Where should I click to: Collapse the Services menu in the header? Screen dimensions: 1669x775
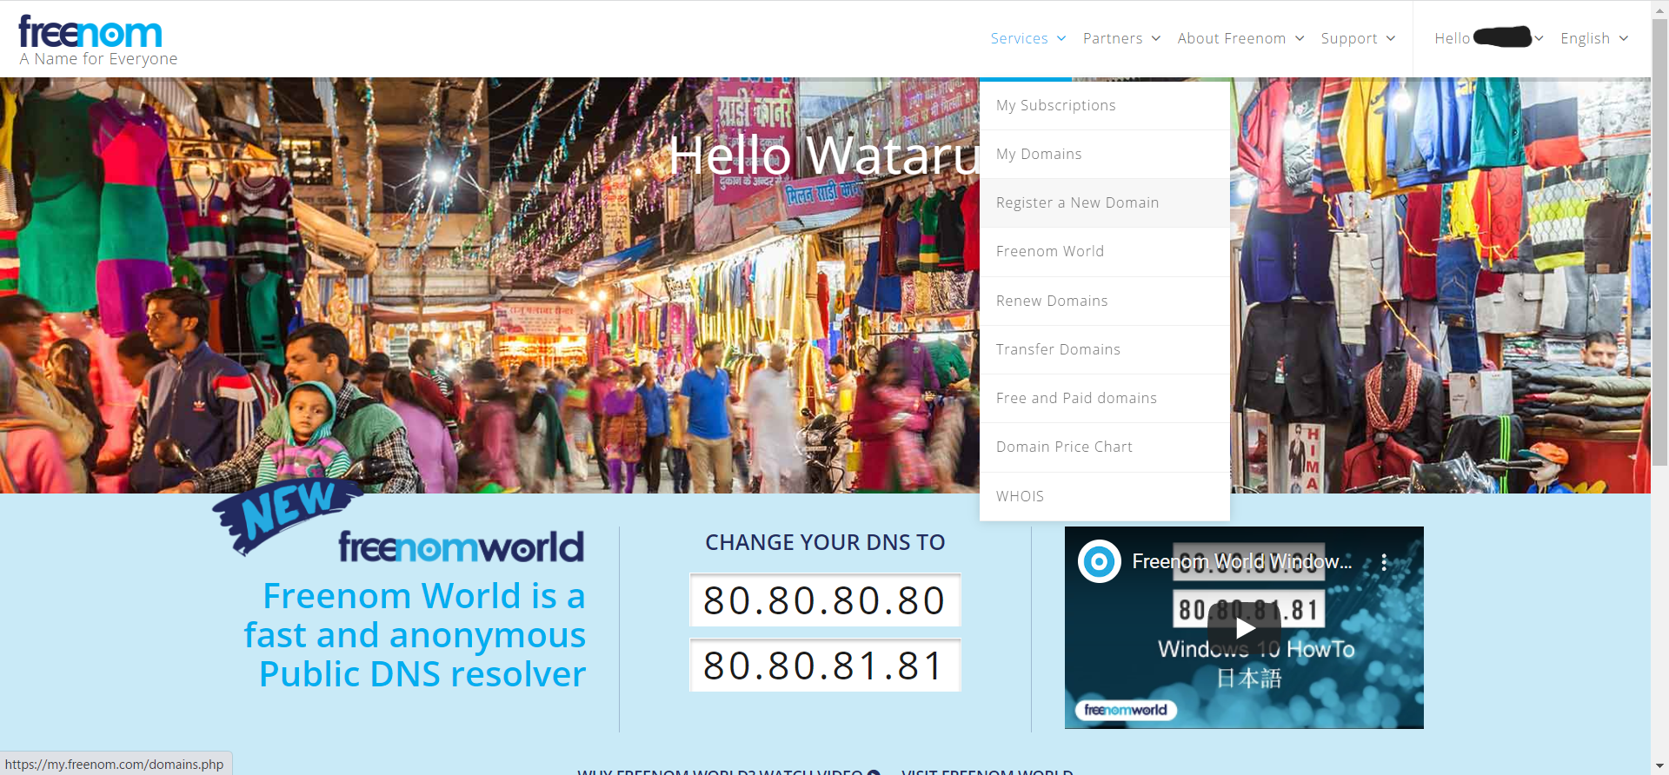click(x=1028, y=38)
